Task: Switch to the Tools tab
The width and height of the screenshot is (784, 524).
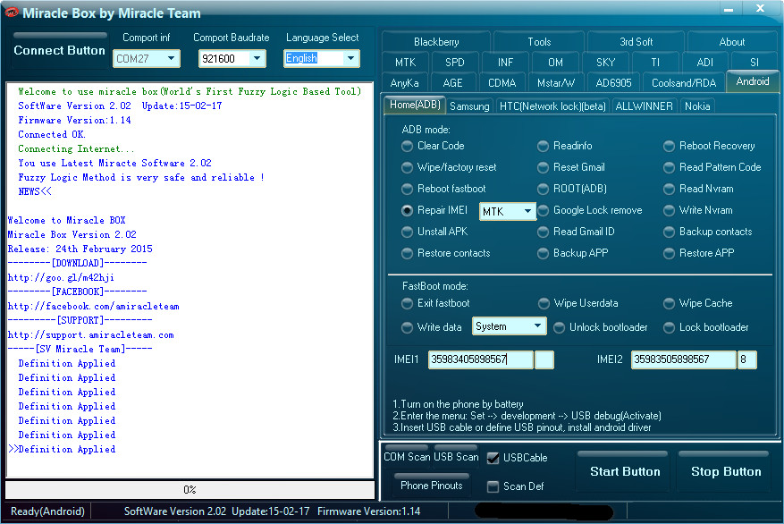Action: [539, 42]
